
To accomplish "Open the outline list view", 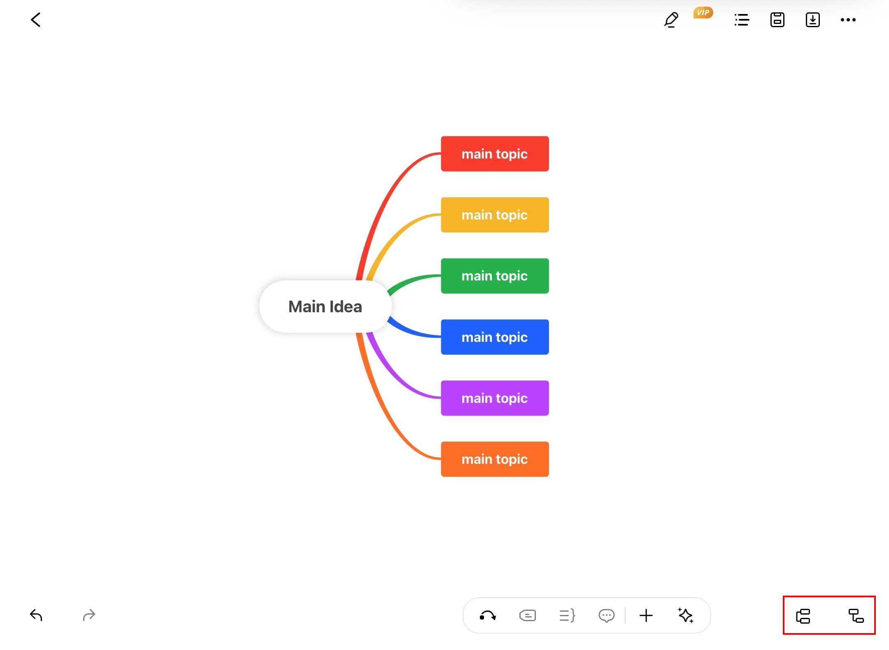I will point(742,20).
